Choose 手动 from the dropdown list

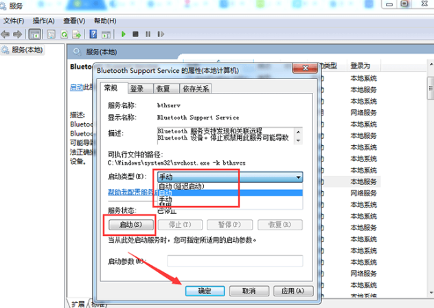[230, 199]
